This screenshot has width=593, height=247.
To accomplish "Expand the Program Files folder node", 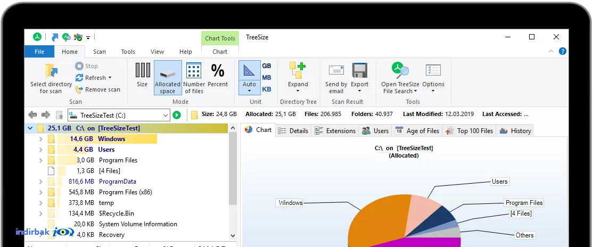I will click(41, 160).
